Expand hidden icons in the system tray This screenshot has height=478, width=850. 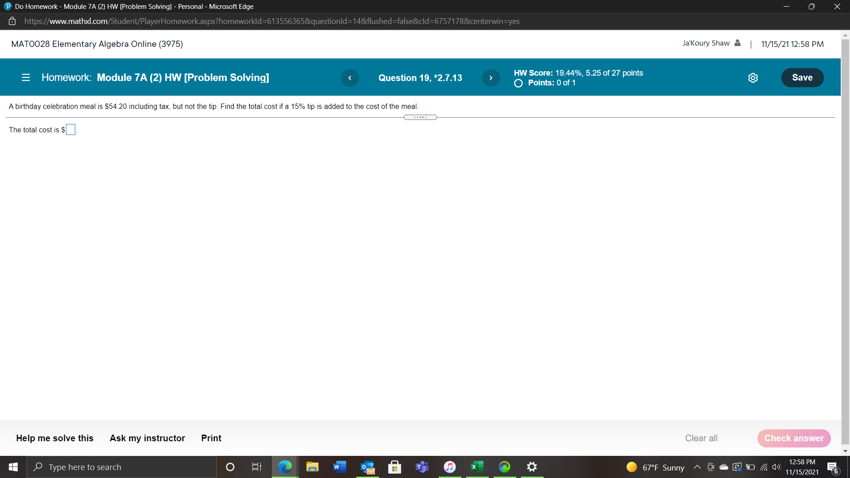[x=696, y=467]
